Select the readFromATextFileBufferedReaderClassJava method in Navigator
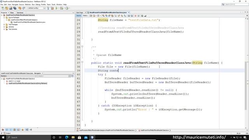Screen dimensions: 249x140 pyautogui.click(x=28, y=83)
